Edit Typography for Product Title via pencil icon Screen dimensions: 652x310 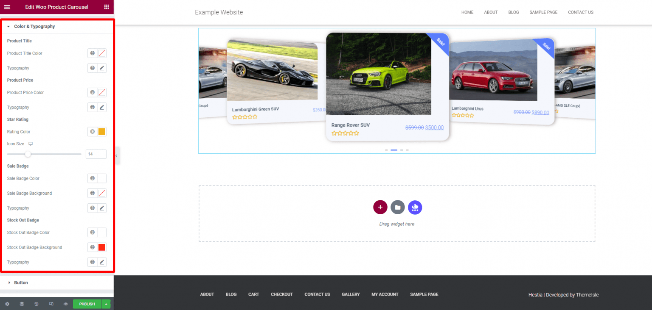(102, 68)
